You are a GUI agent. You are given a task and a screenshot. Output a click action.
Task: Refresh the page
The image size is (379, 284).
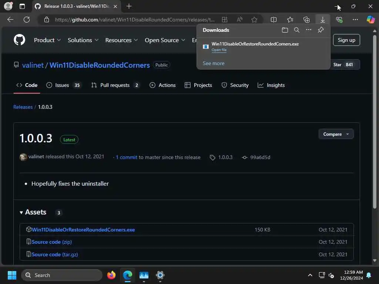[x=27, y=20]
